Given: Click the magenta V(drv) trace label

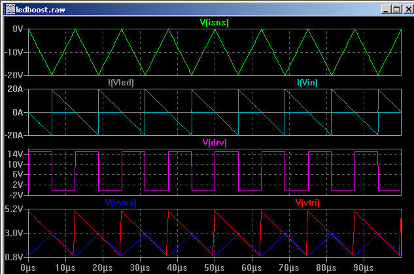Looking at the screenshot, I should [x=214, y=142].
